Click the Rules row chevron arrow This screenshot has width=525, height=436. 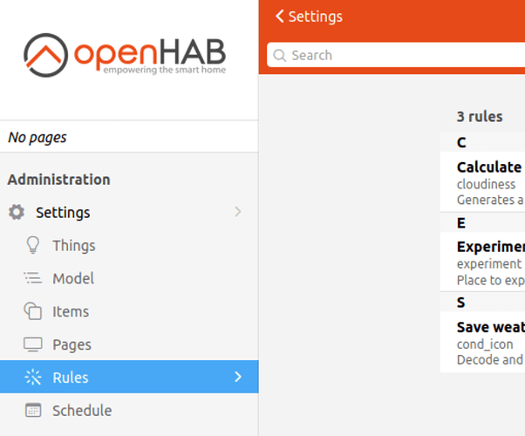(238, 378)
